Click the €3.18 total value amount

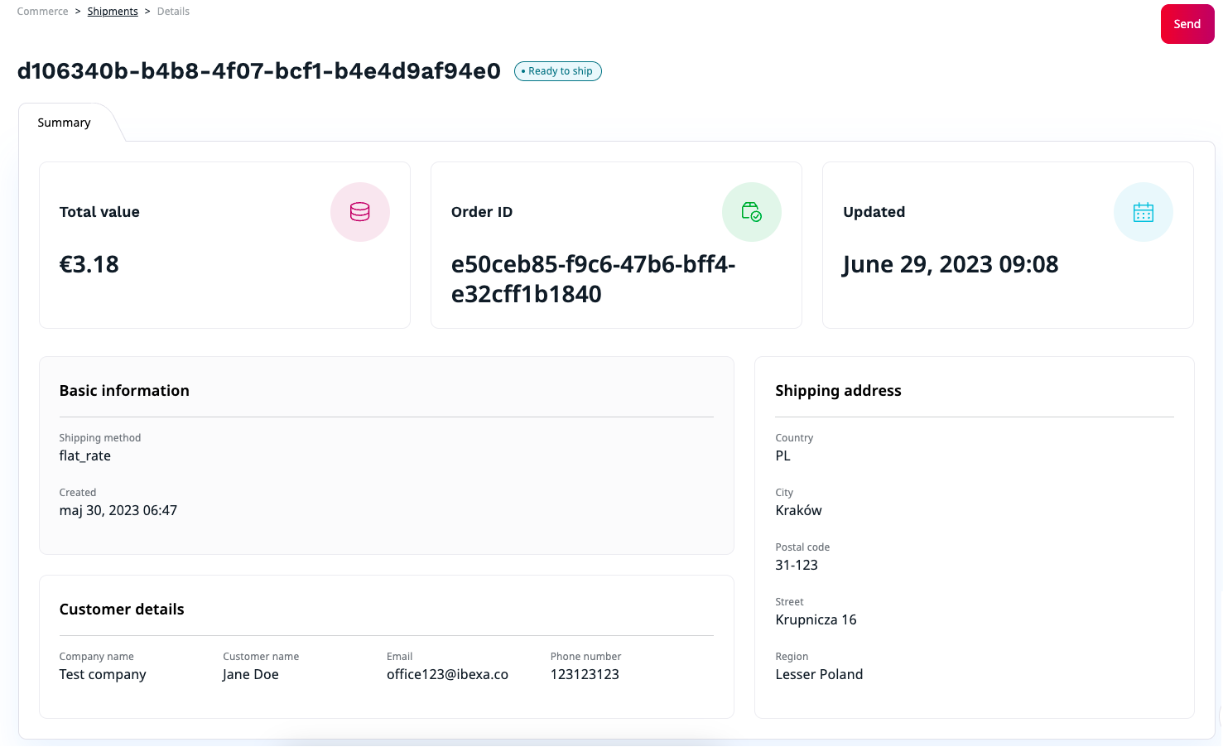coord(89,265)
